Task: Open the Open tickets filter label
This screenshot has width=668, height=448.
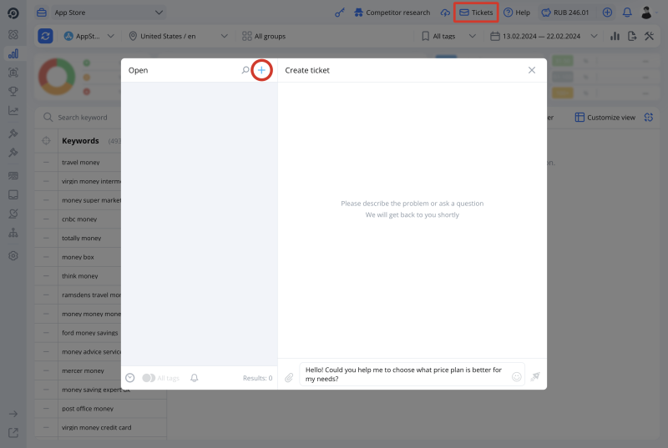Action: pyautogui.click(x=138, y=70)
